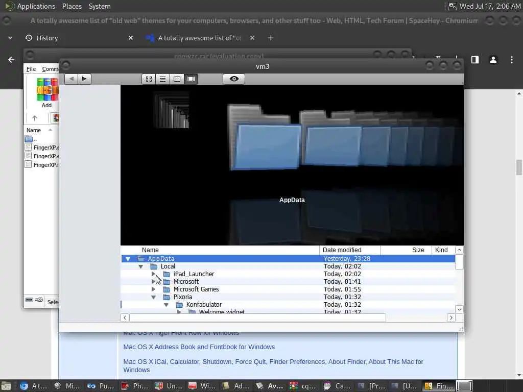Image resolution: width=523 pixels, height=392 pixels.
Task: Switch to the 'Fin...' taskbar window
Action: pyautogui.click(x=438, y=386)
